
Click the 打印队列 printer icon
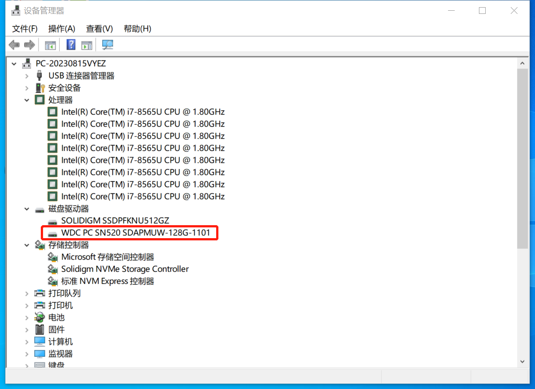click(39, 293)
